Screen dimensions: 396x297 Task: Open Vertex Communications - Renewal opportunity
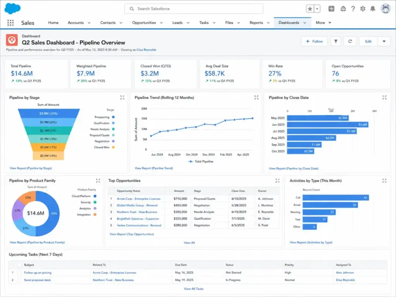tap(139, 225)
